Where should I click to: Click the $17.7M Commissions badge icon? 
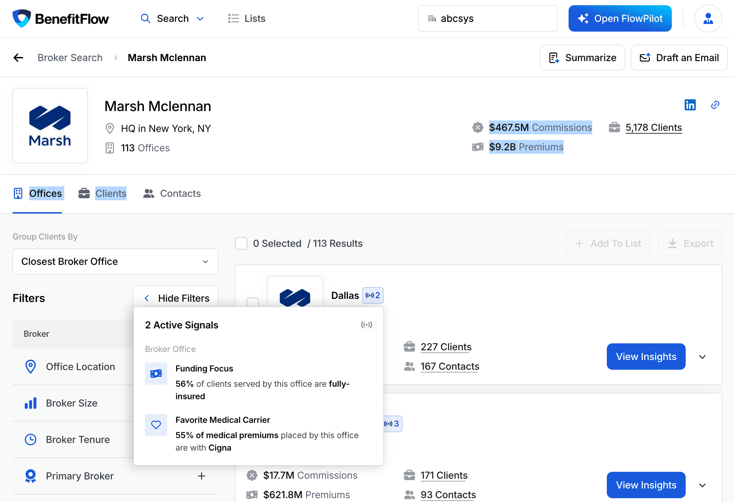point(252,475)
